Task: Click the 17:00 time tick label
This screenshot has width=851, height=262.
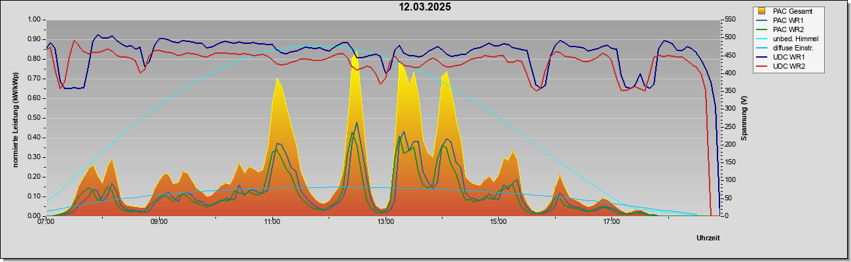Action: [x=611, y=223]
